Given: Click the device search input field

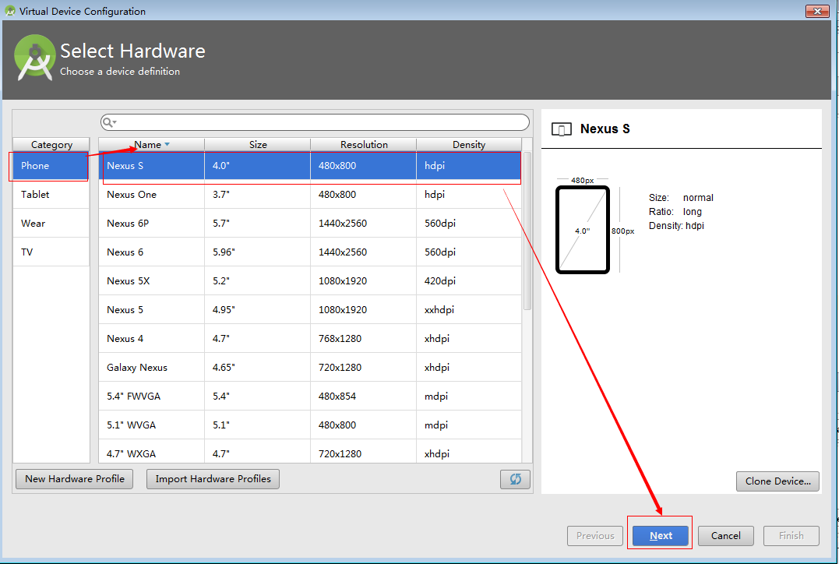Looking at the screenshot, I should coord(315,122).
